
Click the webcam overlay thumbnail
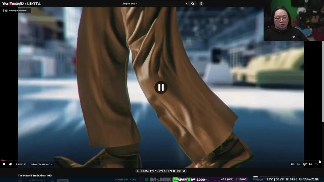pyautogui.click(x=294, y=20)
